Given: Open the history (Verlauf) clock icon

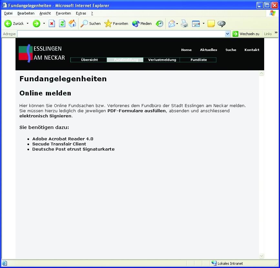Looking at the screenshot, I should 160,24.
